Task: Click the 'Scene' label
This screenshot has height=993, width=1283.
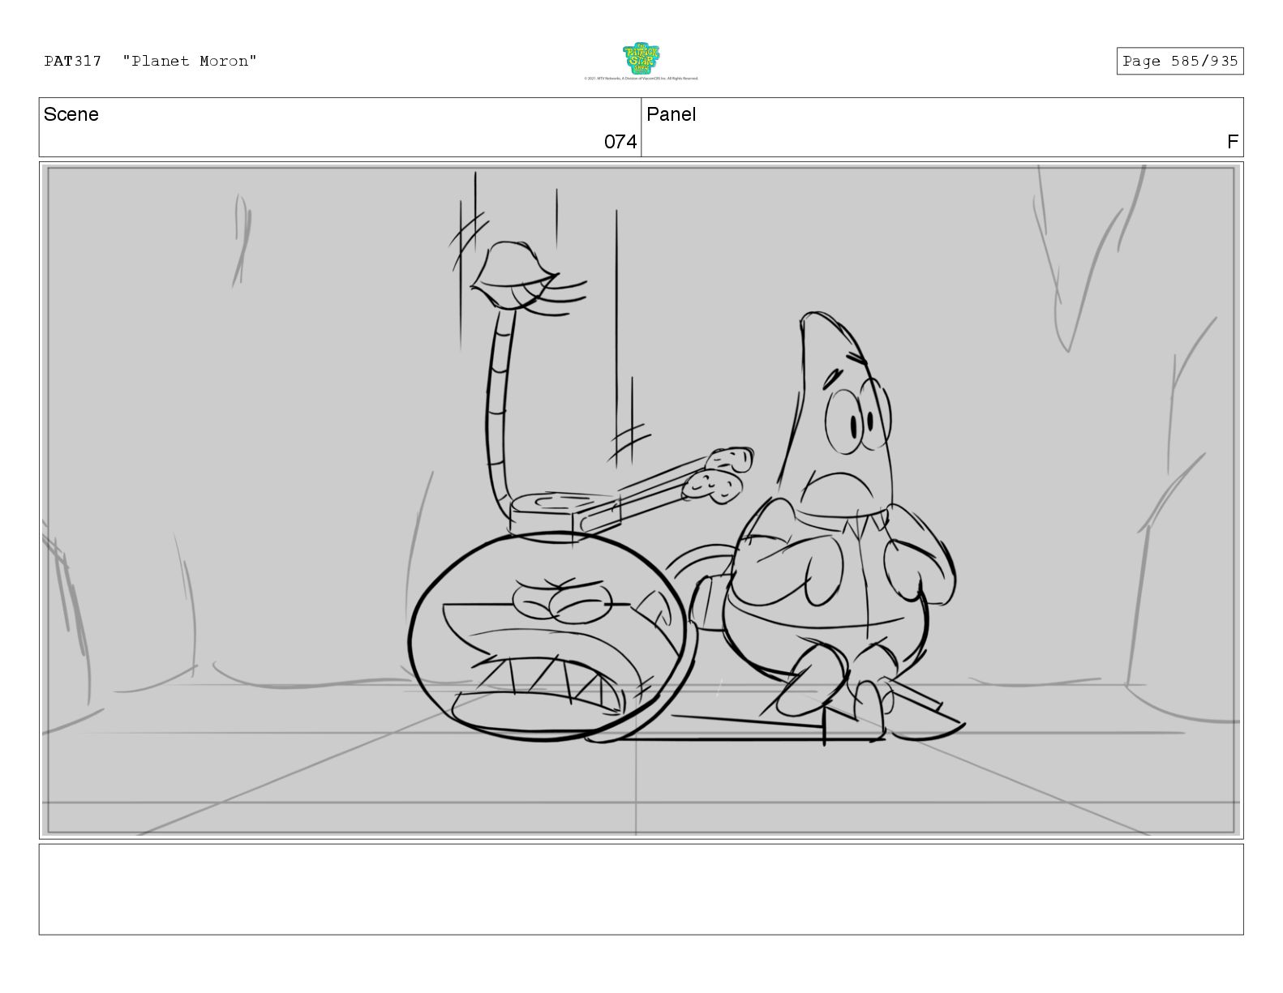Action: coord(71,114)
